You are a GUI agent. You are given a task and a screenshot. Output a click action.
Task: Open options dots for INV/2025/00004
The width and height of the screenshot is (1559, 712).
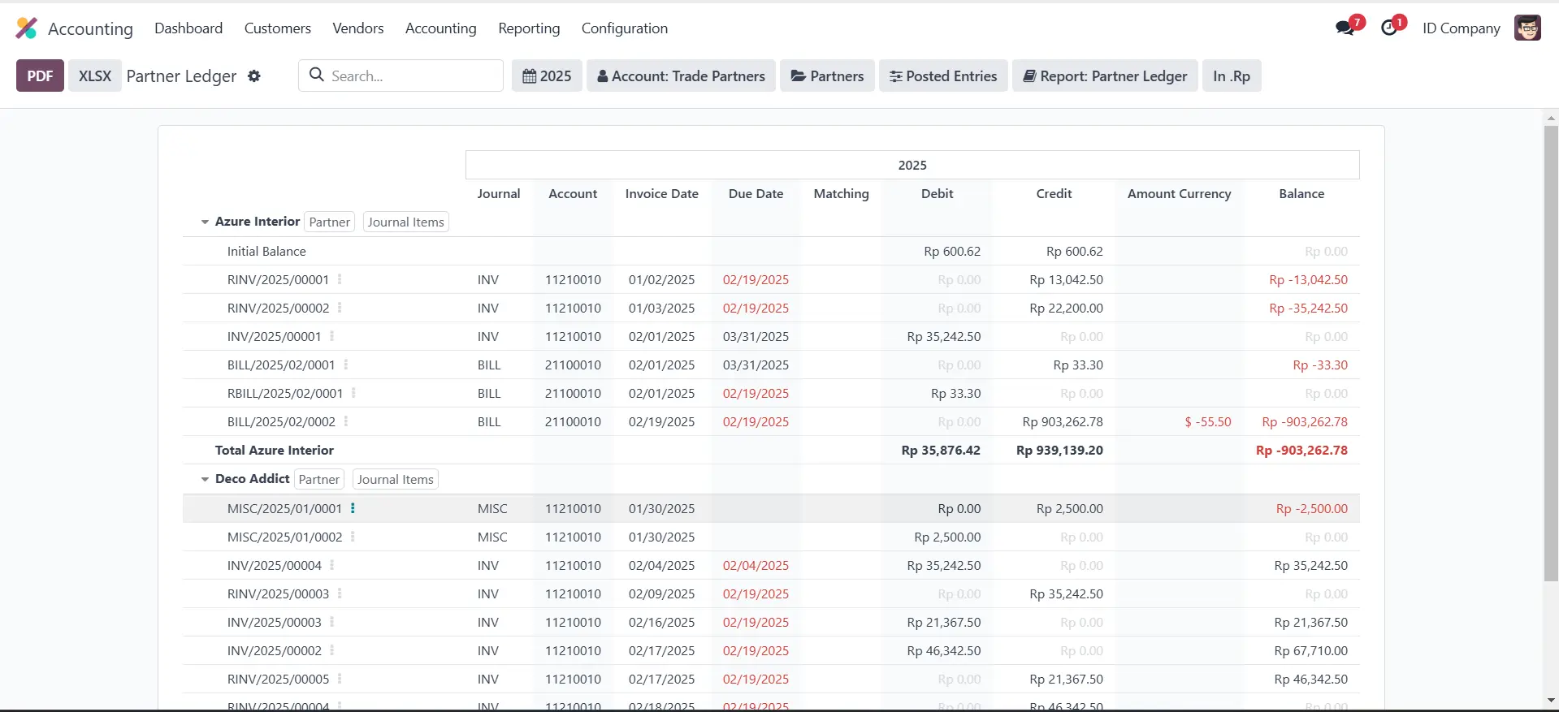point(331,565)
